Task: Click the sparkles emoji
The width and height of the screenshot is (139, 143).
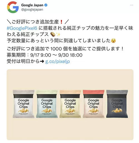Action: pyautogui.click(x=58, y=35)
